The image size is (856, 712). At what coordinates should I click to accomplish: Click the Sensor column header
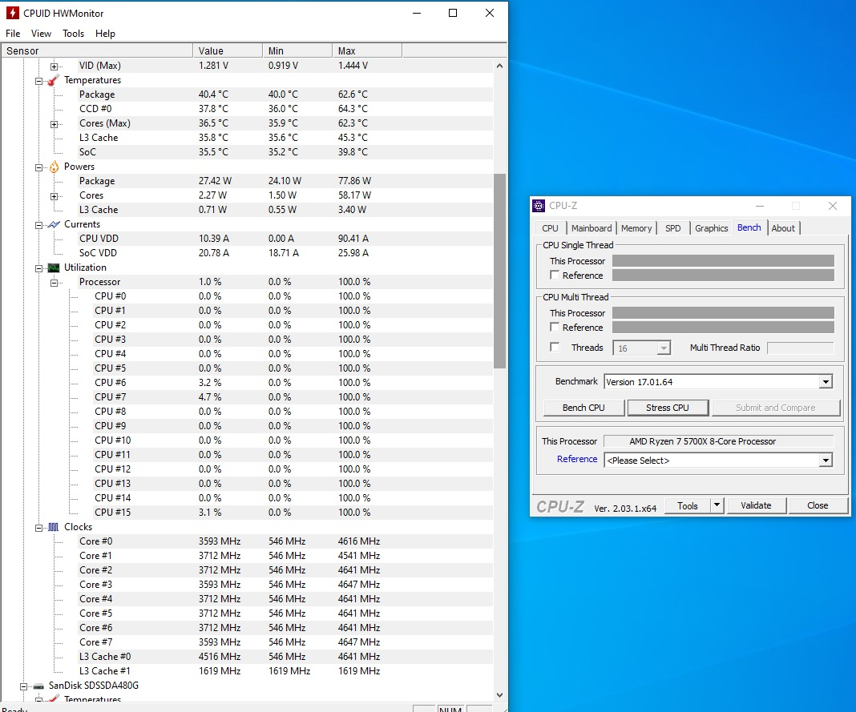click(97, 50)
